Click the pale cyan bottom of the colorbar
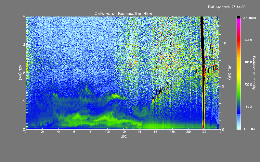 tap(239, 127)
